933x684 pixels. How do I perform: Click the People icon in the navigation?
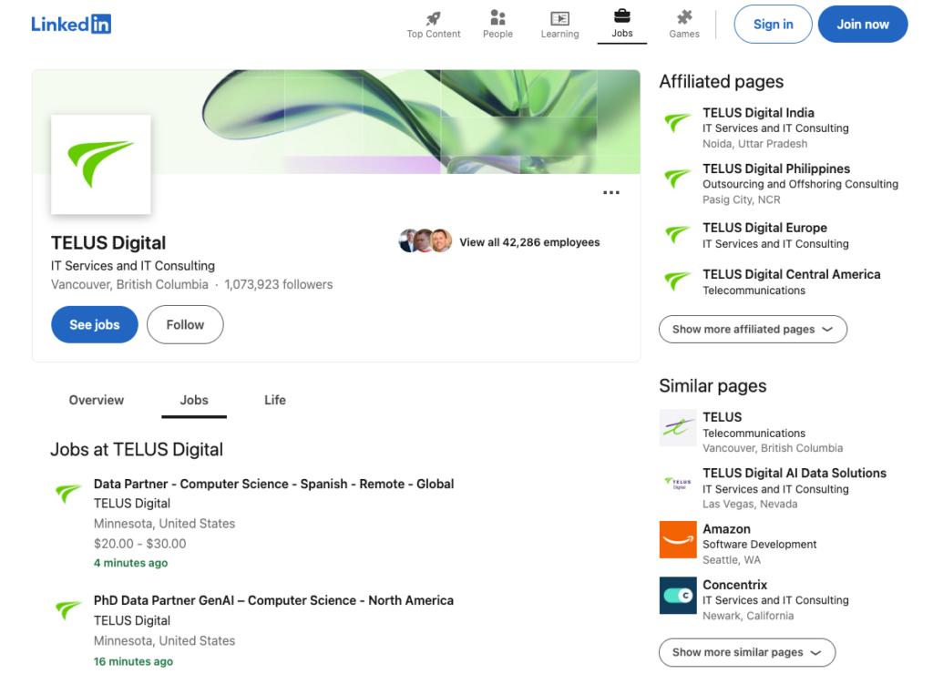pyautogui.click(x=497, y=18)
